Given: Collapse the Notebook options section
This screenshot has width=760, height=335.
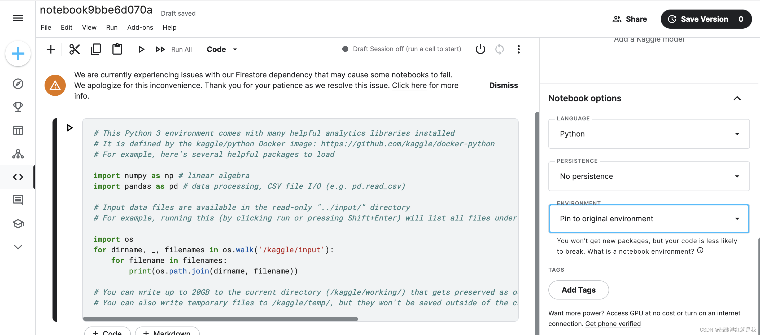Looking at the screenshot, I should pyautogui.click(x=737, y=98).
